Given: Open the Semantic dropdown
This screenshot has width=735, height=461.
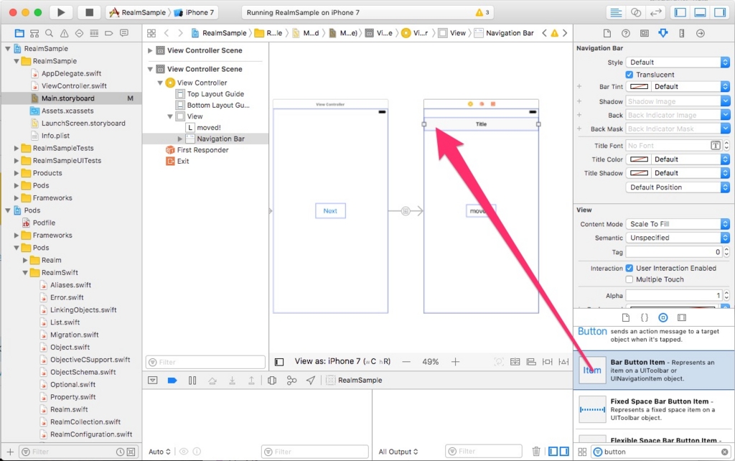Looking at the screenshot, I should pos(678,238).
